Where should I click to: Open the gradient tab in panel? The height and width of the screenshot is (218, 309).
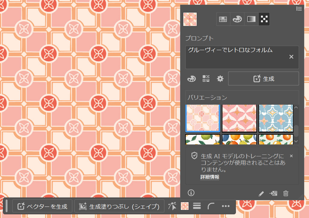coord(251,19)
